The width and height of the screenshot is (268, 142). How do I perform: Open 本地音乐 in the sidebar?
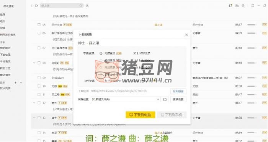pos(5,61)
